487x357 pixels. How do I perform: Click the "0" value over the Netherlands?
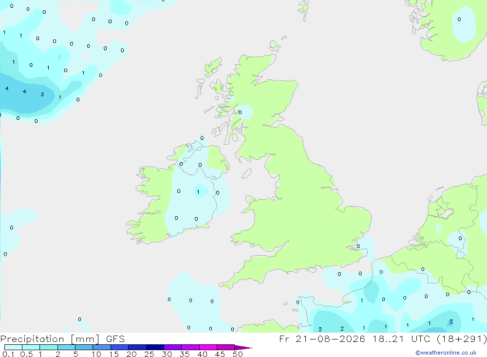[x=460, y=239]
